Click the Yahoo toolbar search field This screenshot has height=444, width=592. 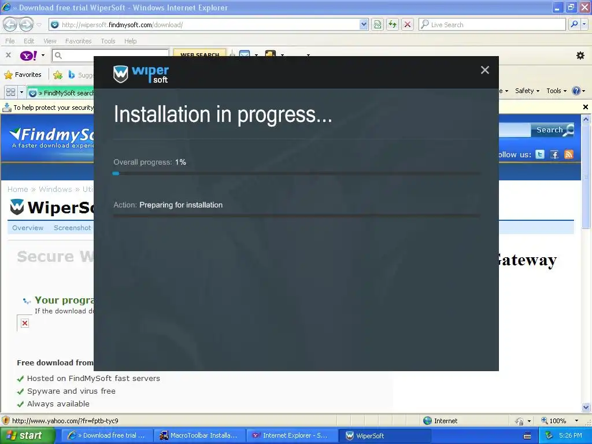pos(110,55)
